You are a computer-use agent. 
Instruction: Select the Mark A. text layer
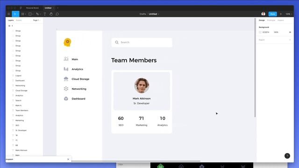pyautogui.click(x=18, y=105)
